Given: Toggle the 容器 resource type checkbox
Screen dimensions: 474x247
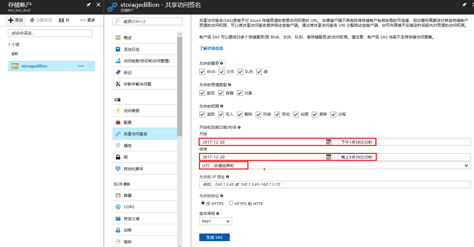Looking at the screenshot, I should pos(221,93).
